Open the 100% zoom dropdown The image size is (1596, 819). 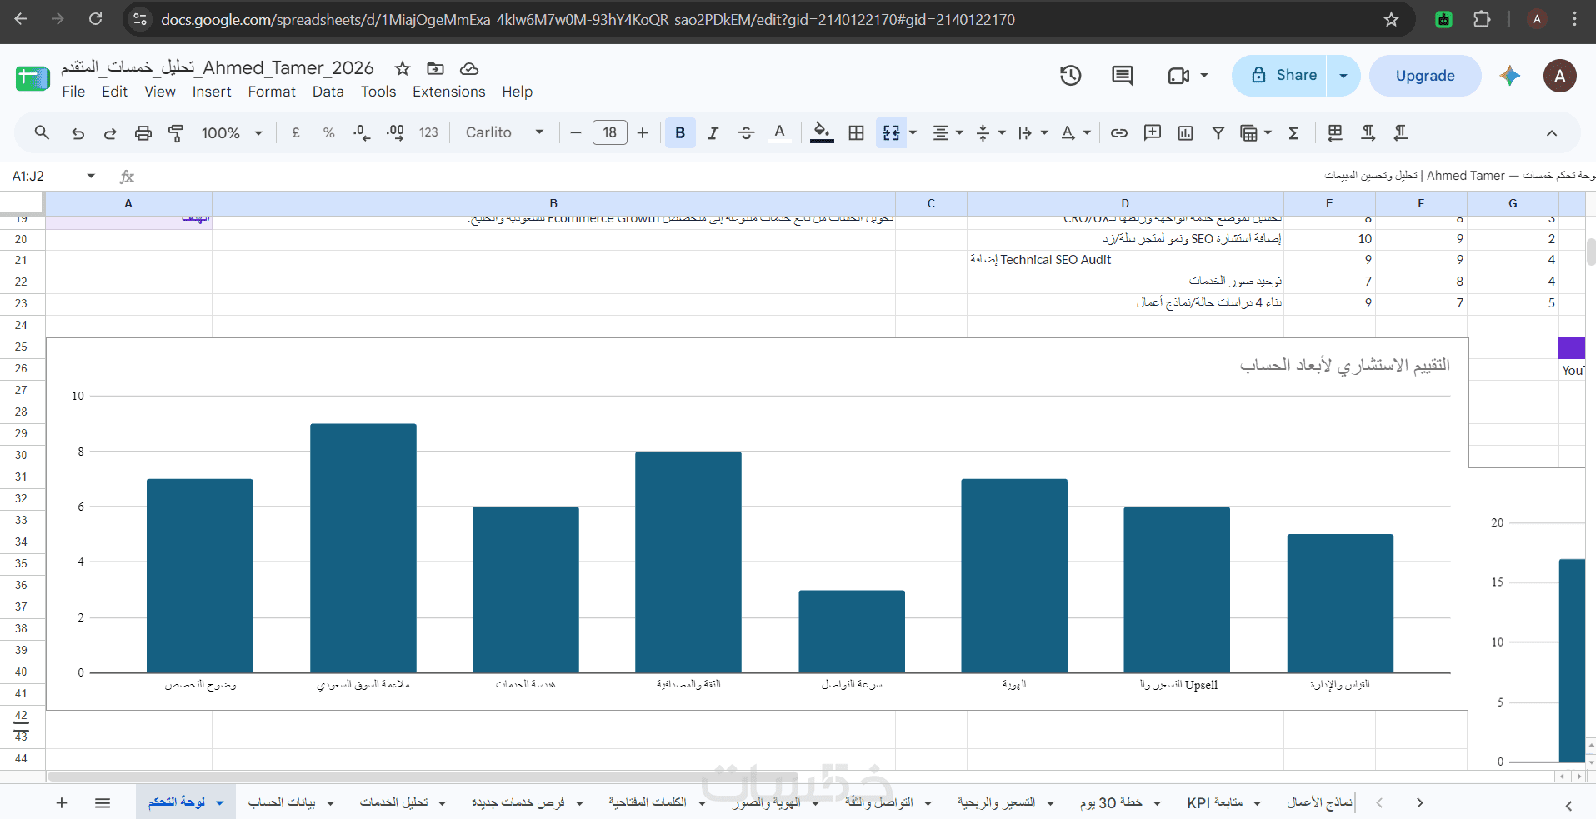232,133
